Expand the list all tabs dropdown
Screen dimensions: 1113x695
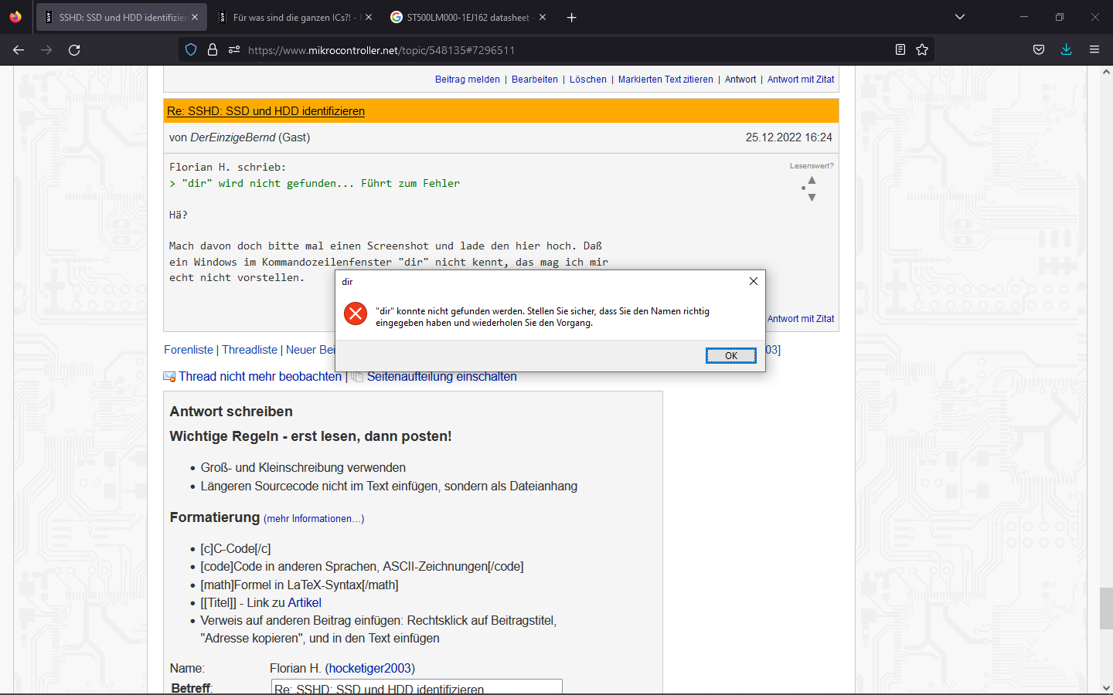pyautogui.click(x=960, y=17)
